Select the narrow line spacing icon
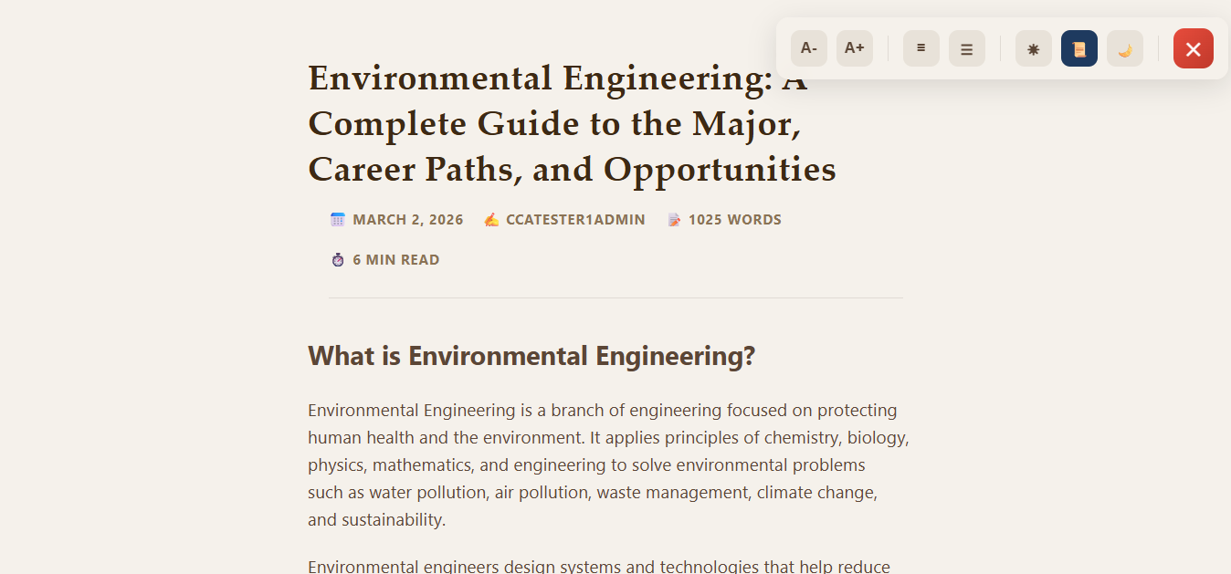Image resolution: width=1231 pixels, height=574 pixels. click(x=921, y=48)
